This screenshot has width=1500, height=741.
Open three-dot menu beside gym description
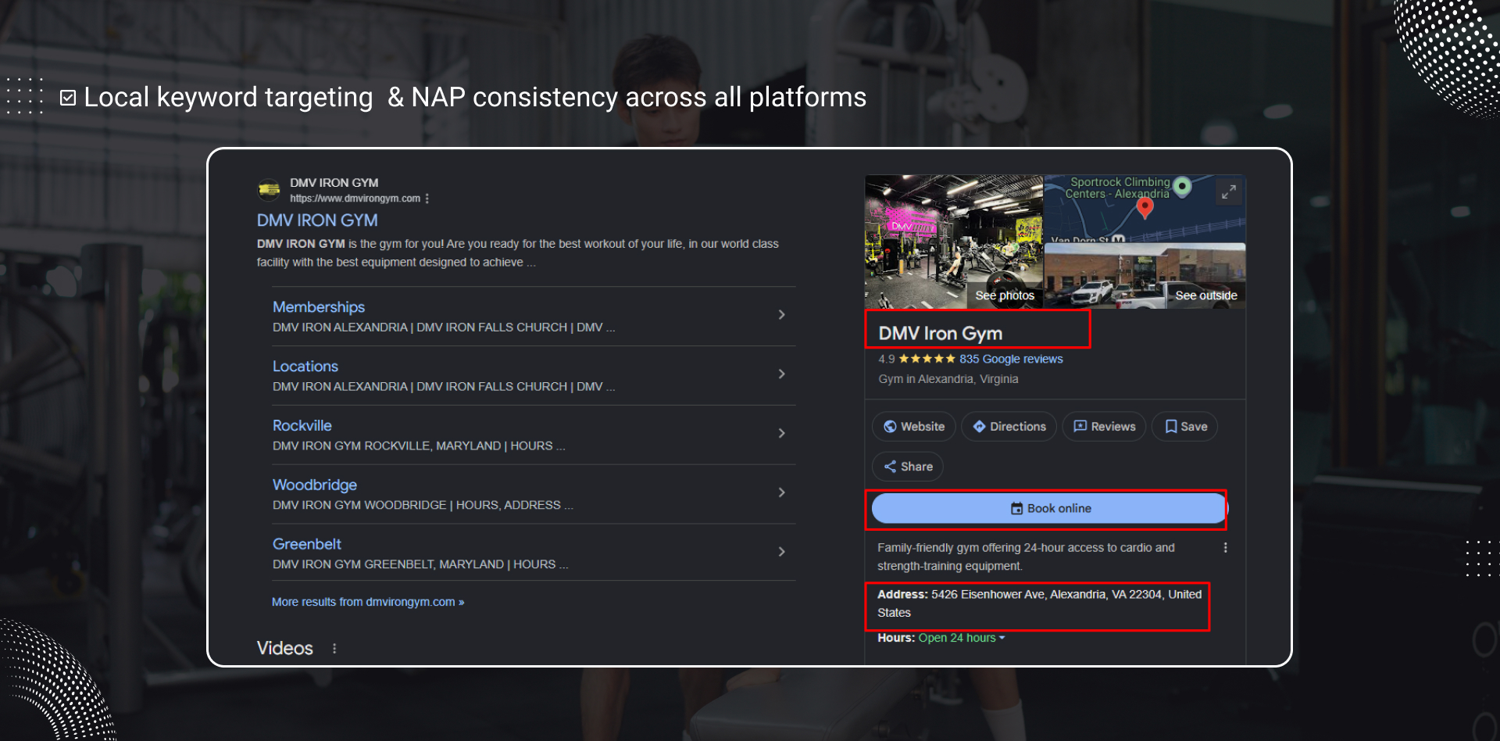[x=1225, y=548]
